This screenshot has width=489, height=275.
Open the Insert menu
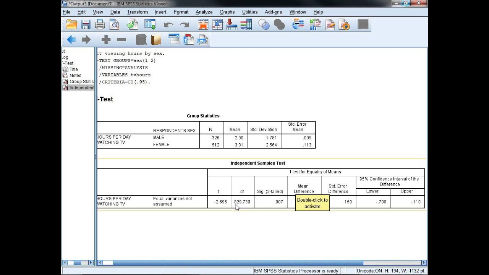pos(160,12)
